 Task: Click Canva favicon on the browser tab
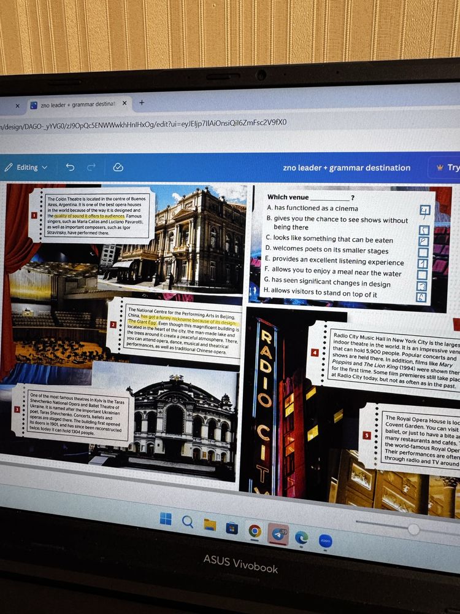coord(34,105)
